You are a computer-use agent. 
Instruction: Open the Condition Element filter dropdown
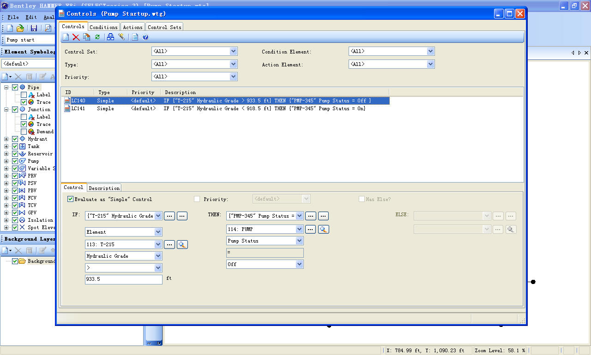coord(430,51)
